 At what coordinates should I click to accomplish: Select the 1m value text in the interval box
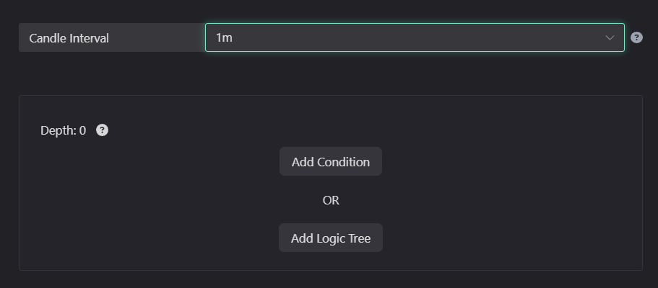[x=224, y=37]
